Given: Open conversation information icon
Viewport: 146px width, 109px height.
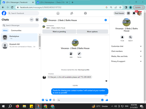Looking at the screenshot, I should [106, 20].
